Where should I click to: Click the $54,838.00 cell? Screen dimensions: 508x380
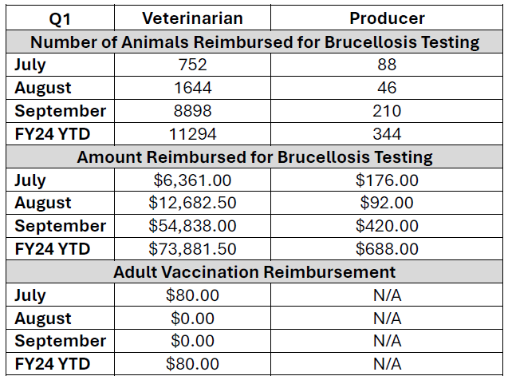click(x=192, y=226)
